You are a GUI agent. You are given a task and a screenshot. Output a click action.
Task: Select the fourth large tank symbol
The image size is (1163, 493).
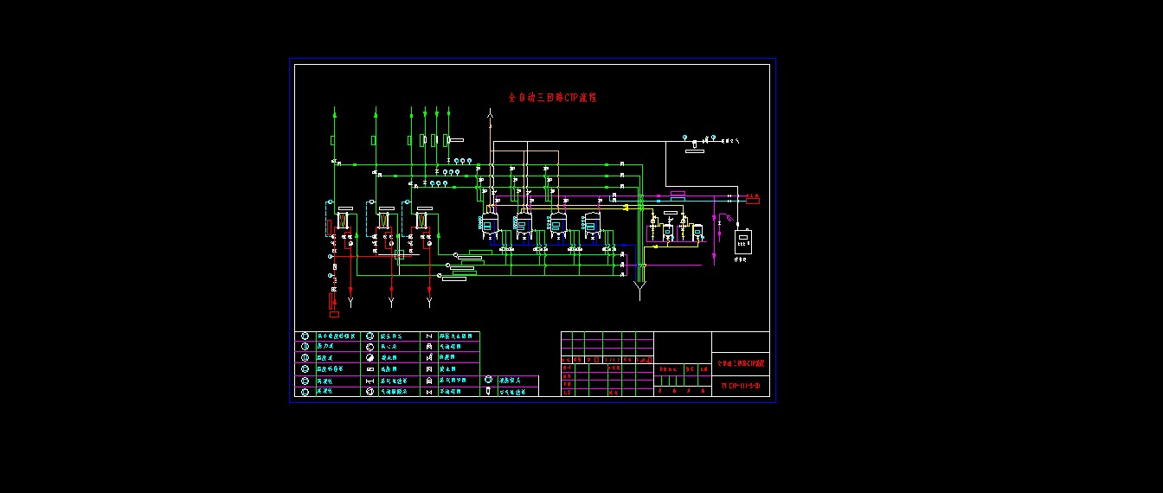tap(593, 226)
